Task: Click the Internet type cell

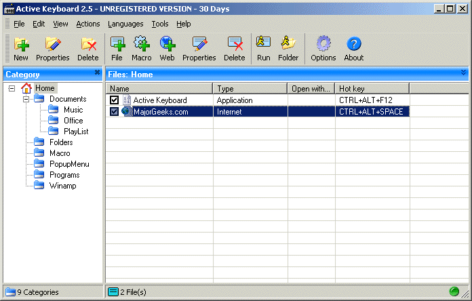Action: [229, 112]
